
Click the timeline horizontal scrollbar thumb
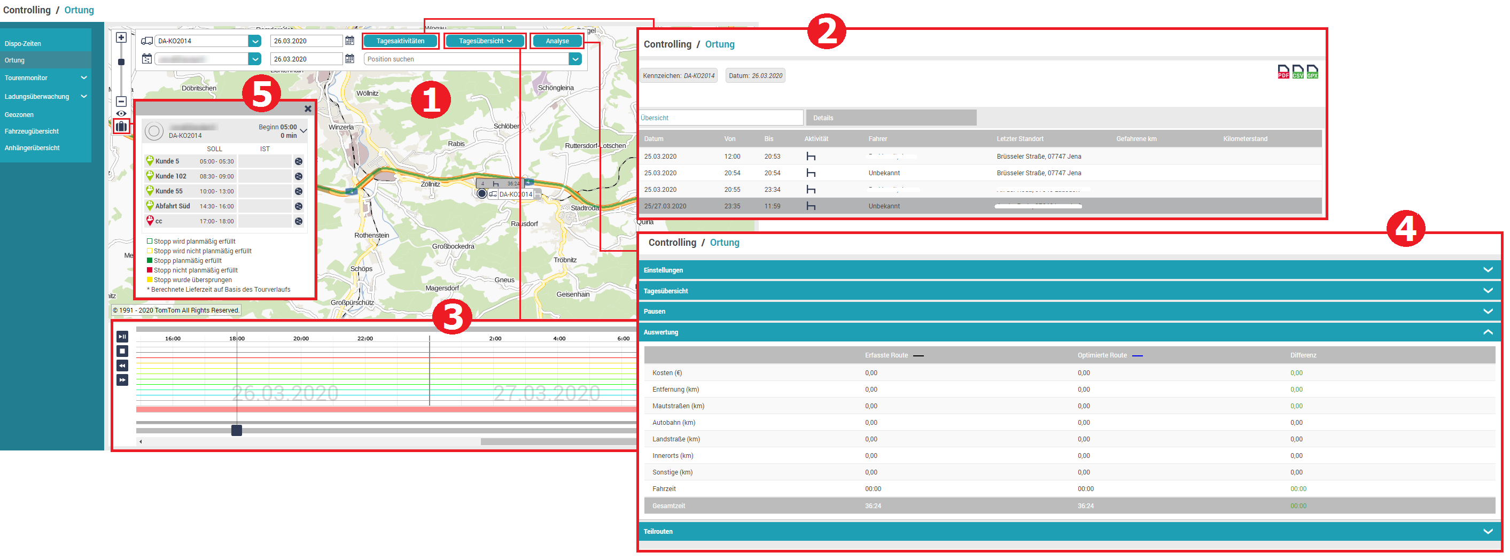click(558, 442)
